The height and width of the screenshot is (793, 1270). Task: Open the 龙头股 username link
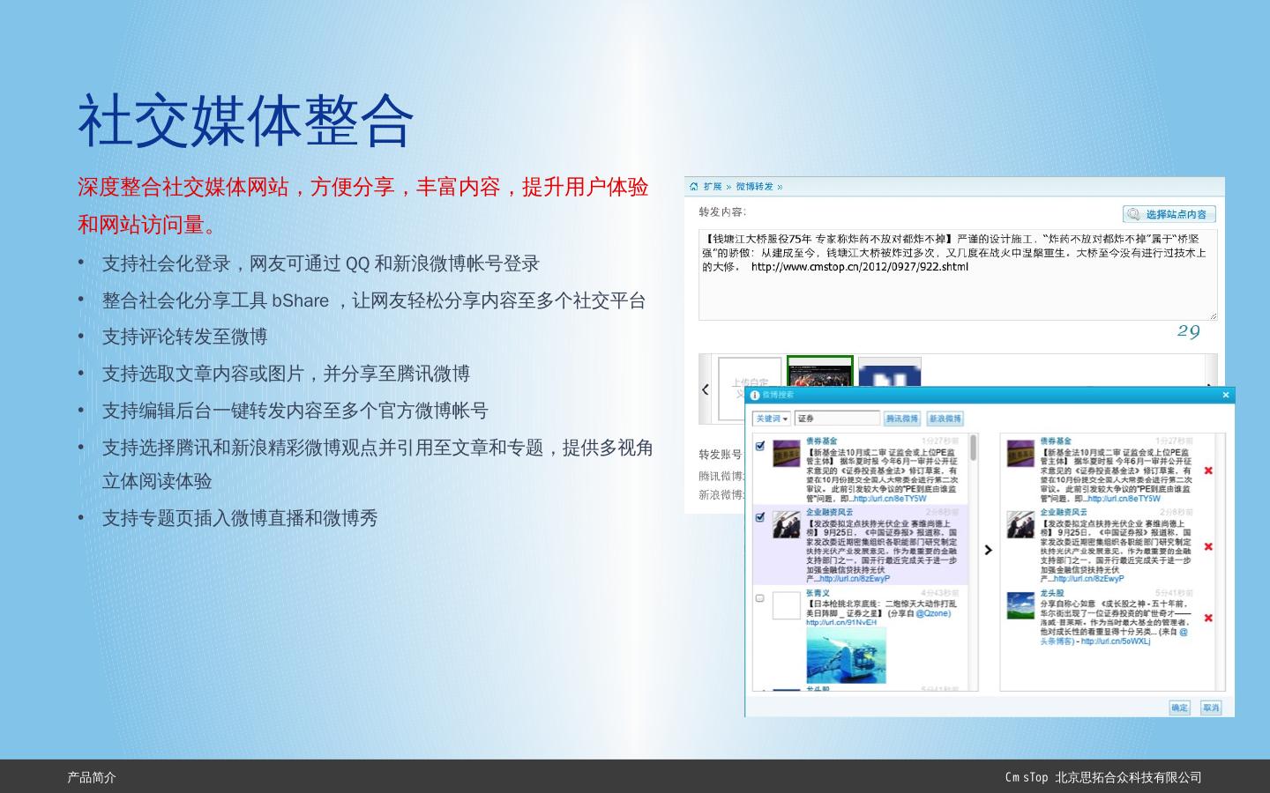tap(1052, 593)
